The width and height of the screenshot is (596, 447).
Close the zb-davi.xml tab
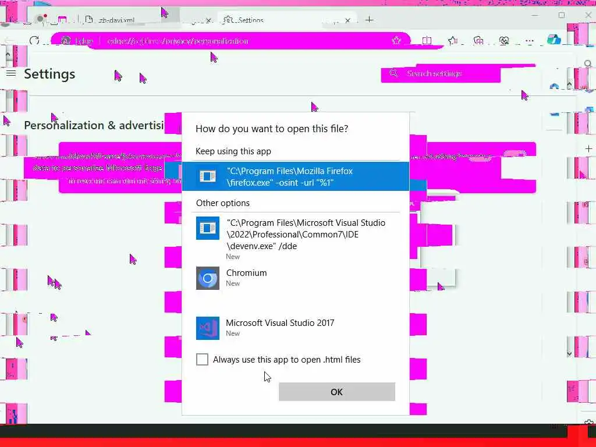(208, 20)
